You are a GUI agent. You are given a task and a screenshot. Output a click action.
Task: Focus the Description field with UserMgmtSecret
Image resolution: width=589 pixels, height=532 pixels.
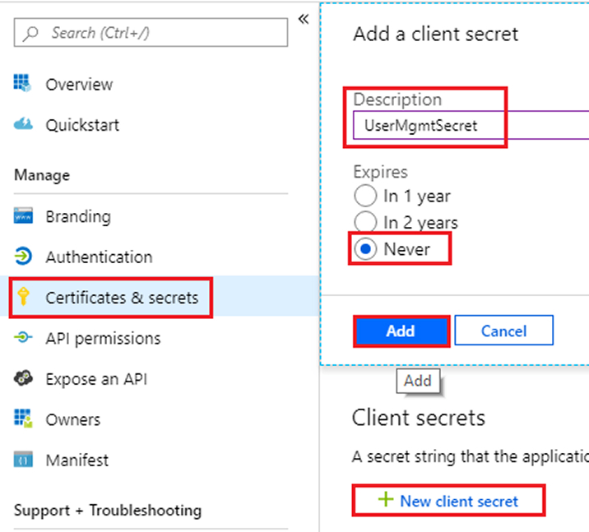click(471, 126)
